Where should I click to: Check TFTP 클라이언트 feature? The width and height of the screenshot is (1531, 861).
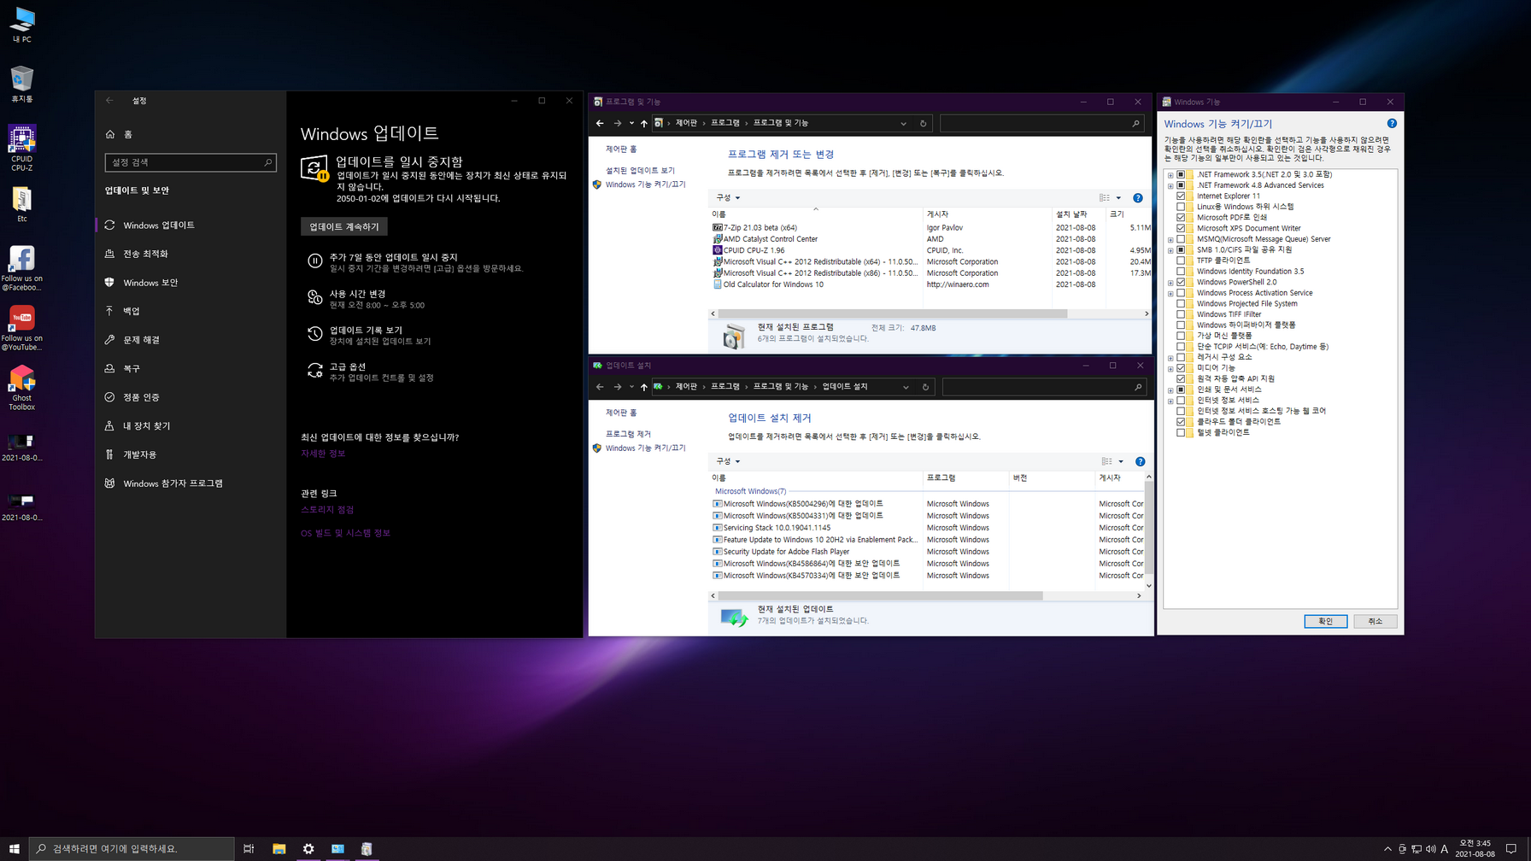point(1181,261)
